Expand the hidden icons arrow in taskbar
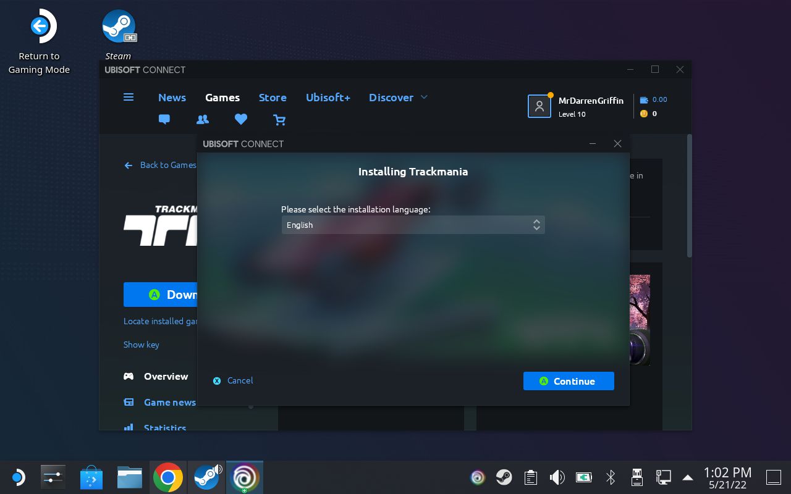The width and height of the screenshot is (791, 494). tap(688, 477)
